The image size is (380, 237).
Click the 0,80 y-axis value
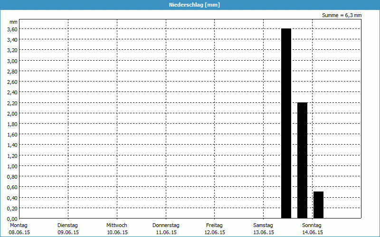12,177
